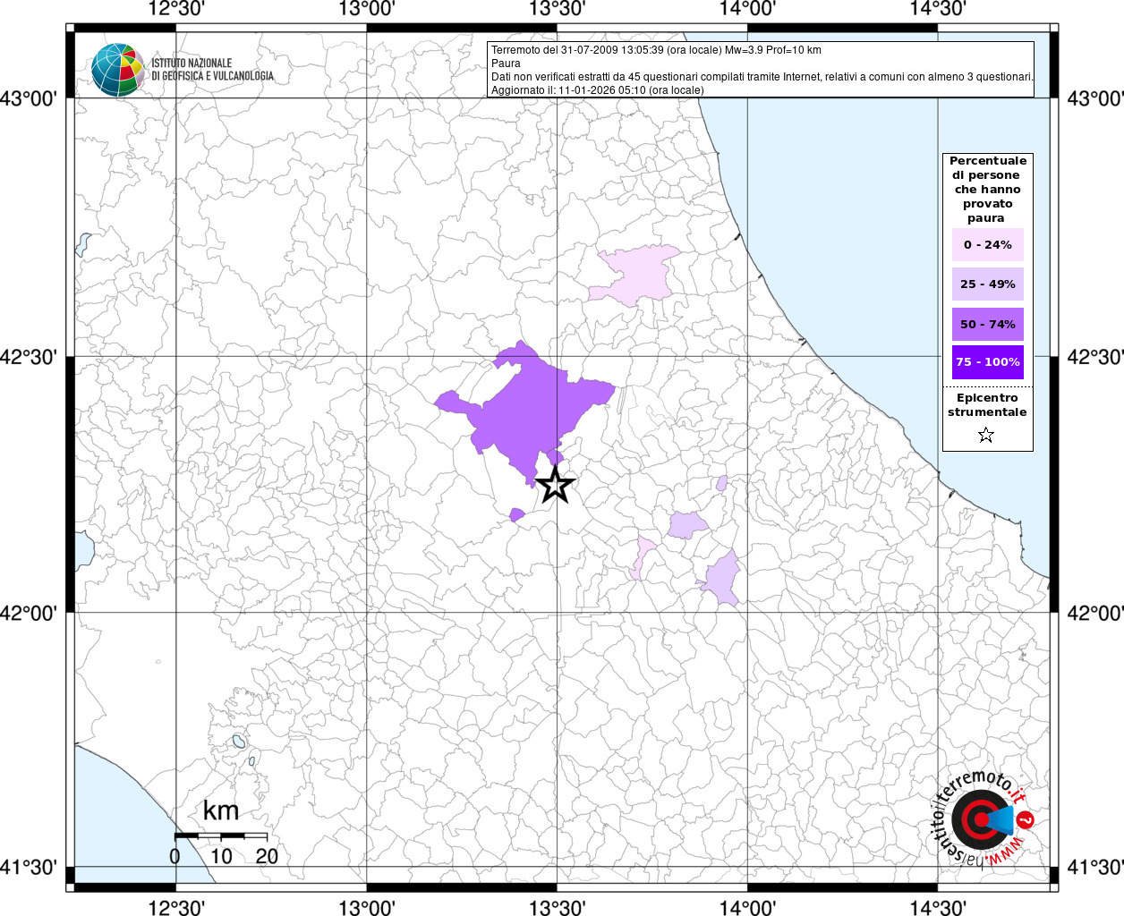
Task: Click the left axis label 42°30'
Action: point(29,357)
